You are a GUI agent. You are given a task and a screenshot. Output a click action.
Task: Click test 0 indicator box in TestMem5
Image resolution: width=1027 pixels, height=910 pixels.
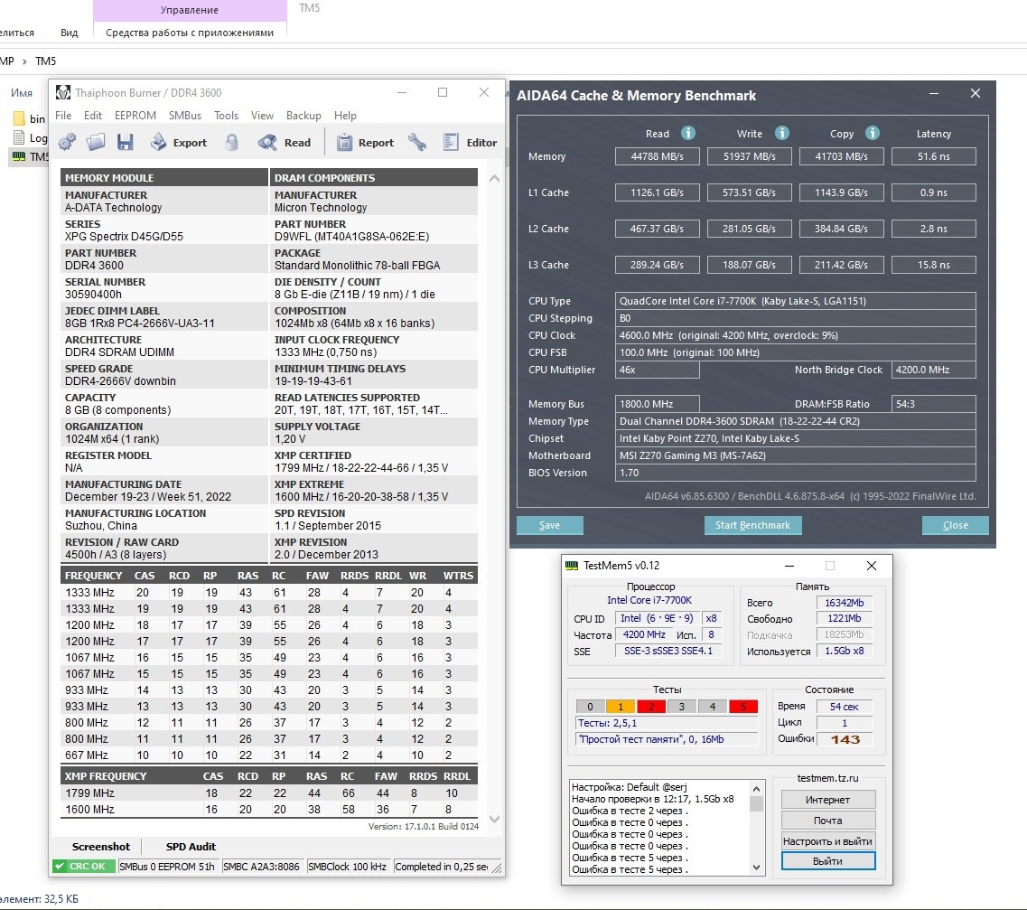click(590, 707)
